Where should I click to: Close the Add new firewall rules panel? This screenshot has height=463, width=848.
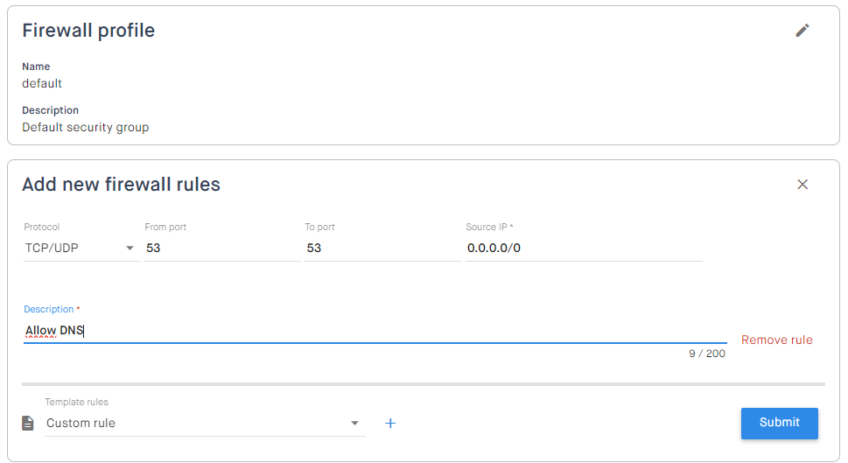coord(802,185)
